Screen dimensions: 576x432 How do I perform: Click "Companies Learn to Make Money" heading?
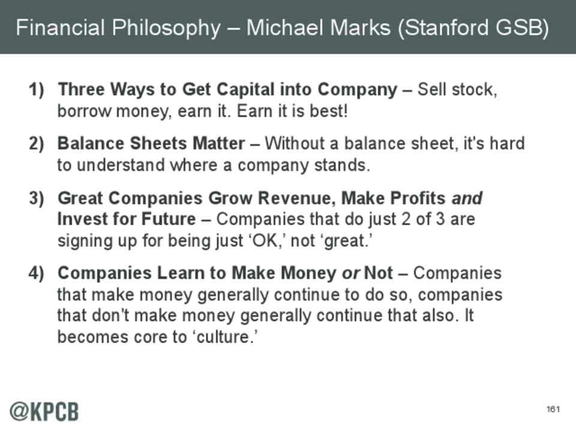pos(196,274)
